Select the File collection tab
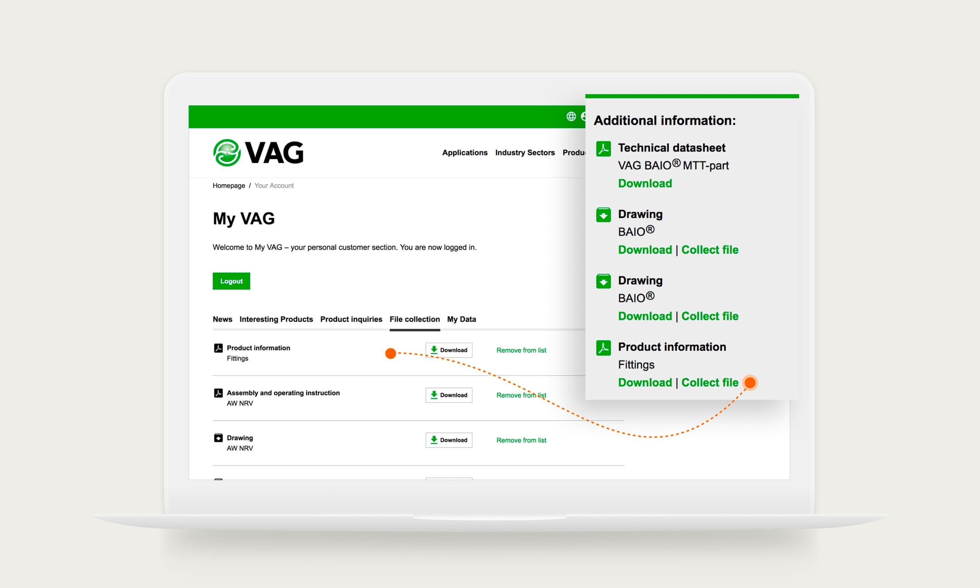The width and height of the screenshot is (980, 588). click(415, 319)
